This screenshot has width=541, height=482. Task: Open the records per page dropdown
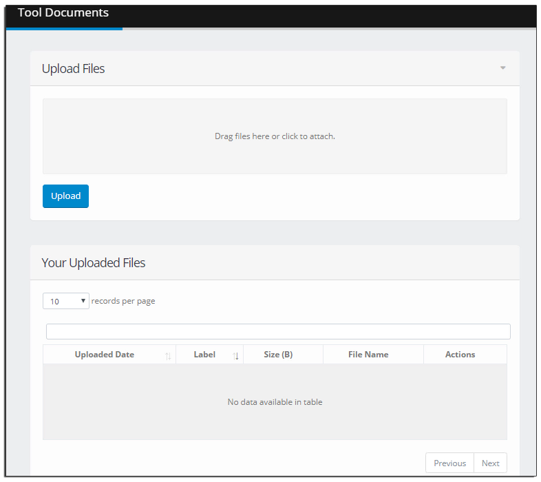click(66, 301)
